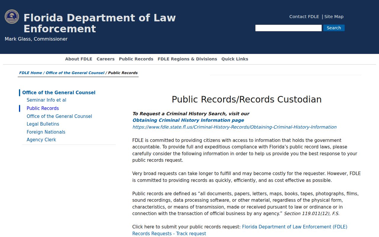Open the Careers menu item

pos(105,59)
